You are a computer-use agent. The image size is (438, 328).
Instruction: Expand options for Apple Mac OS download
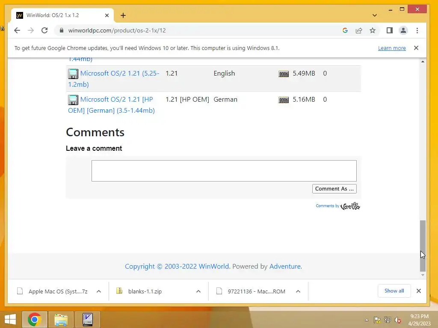coord(99,291)
